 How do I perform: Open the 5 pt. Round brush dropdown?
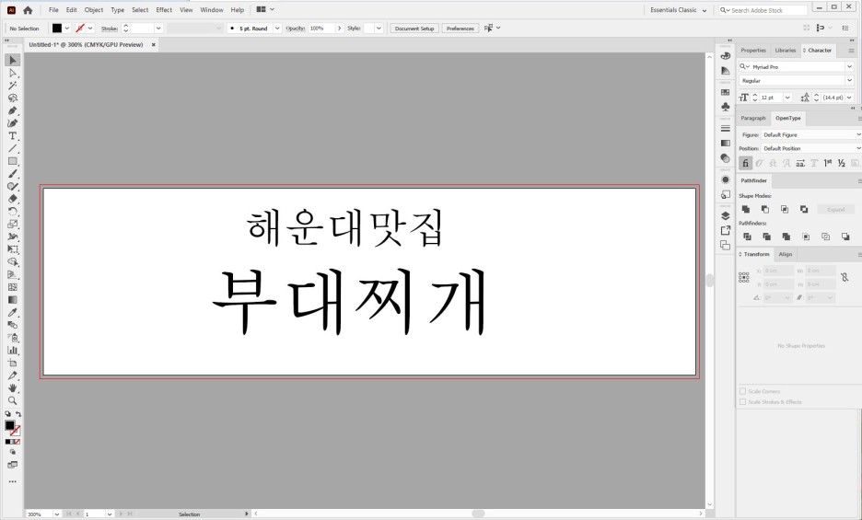(x=277, y=28)
